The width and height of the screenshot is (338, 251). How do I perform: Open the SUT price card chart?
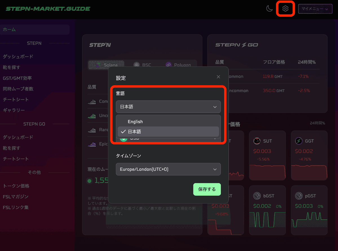[x=267, y=173]
